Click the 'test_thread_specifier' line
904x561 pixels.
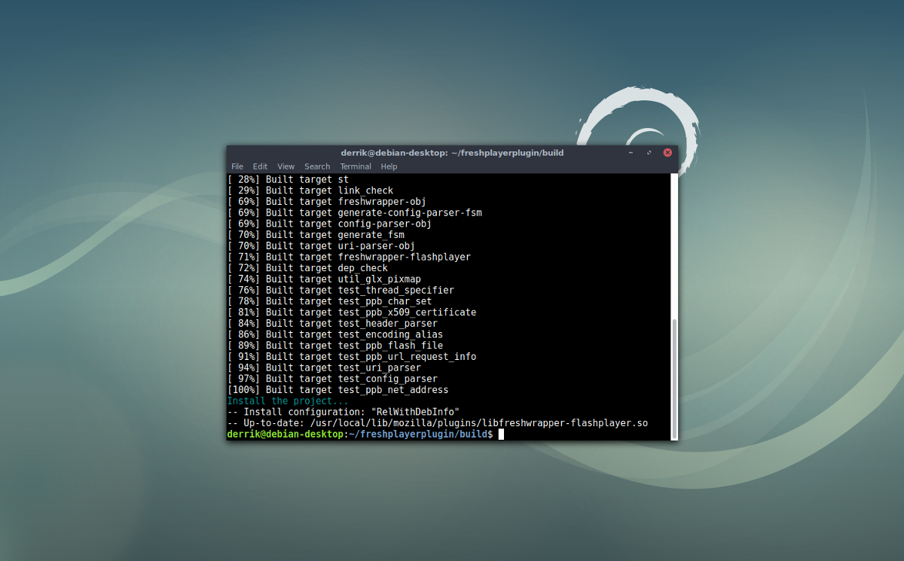[341, 290]
